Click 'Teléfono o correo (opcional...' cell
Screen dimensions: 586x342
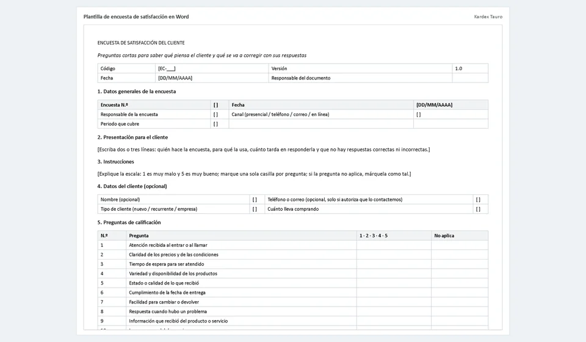369,200
